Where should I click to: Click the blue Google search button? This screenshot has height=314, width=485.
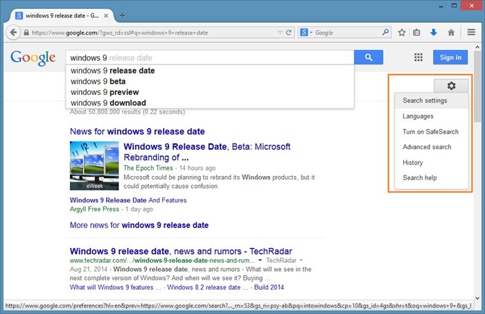369,58
